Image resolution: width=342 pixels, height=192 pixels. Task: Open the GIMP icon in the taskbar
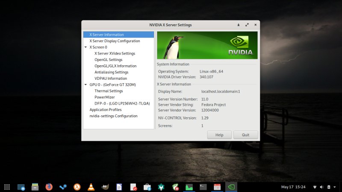tap(105, 187)
